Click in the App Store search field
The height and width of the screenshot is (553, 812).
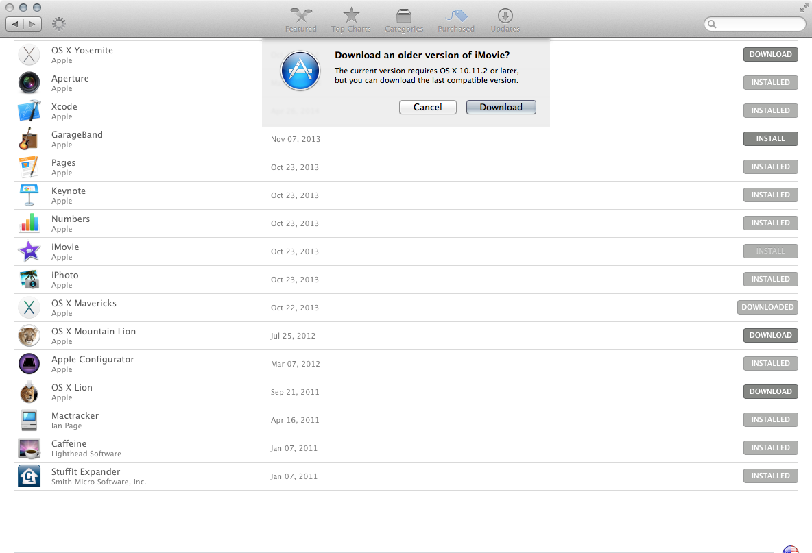(x=755, y=24)
